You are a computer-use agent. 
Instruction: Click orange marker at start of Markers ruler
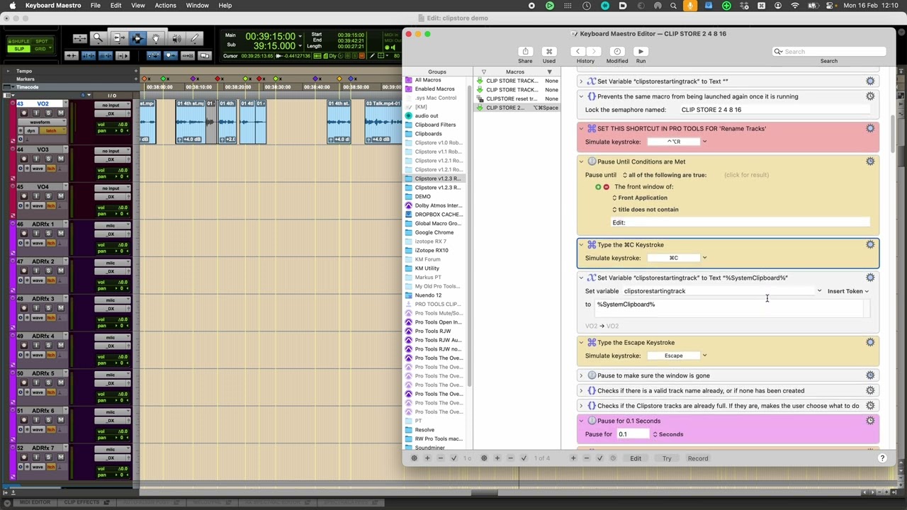tap(145, 79)
